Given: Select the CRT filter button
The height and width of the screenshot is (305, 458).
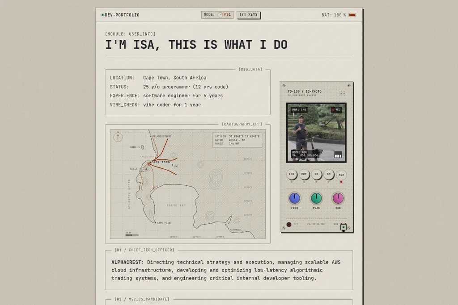Looking at the screenshot, I should (304, 174).
